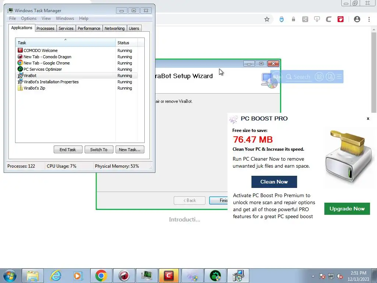Click Task Manager icon on the taskbar
377x283 pixels.
click(147, 276)
